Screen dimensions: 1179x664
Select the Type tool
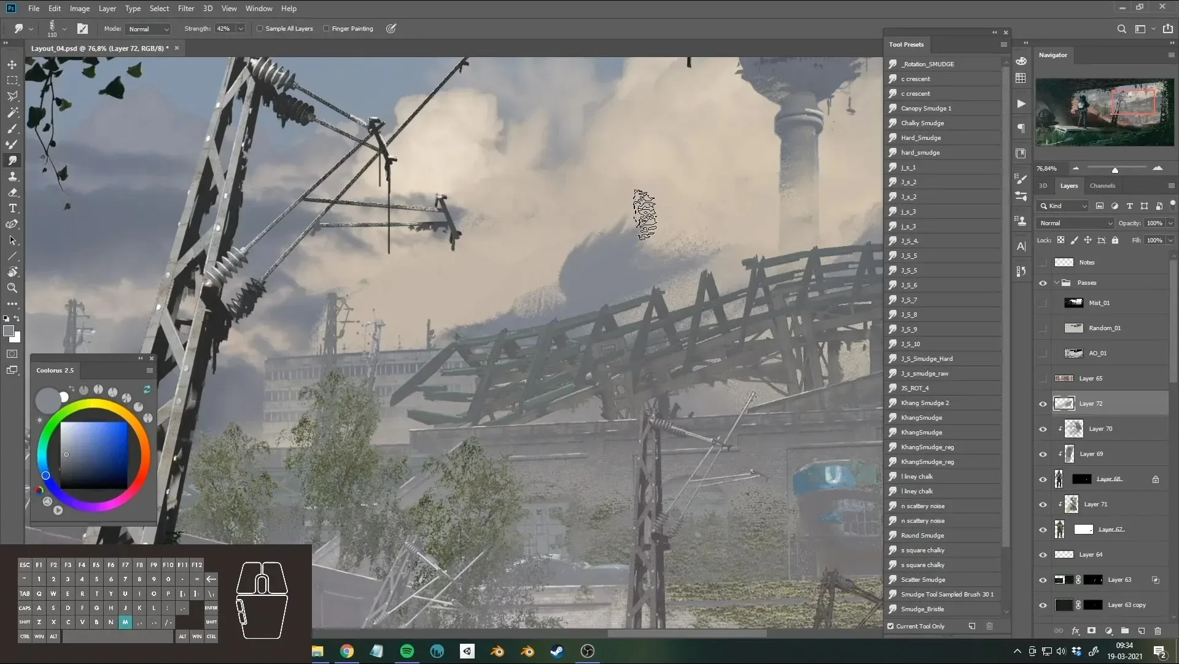pyautogui.click(x=12, y=208)
